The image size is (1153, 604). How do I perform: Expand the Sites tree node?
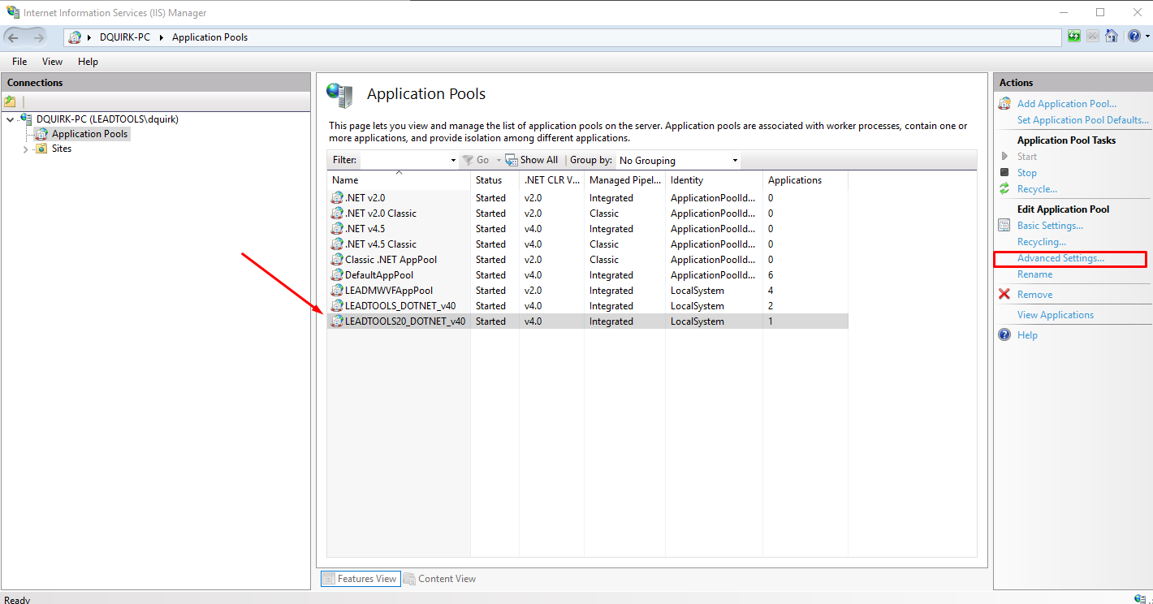tap(25, 149)
